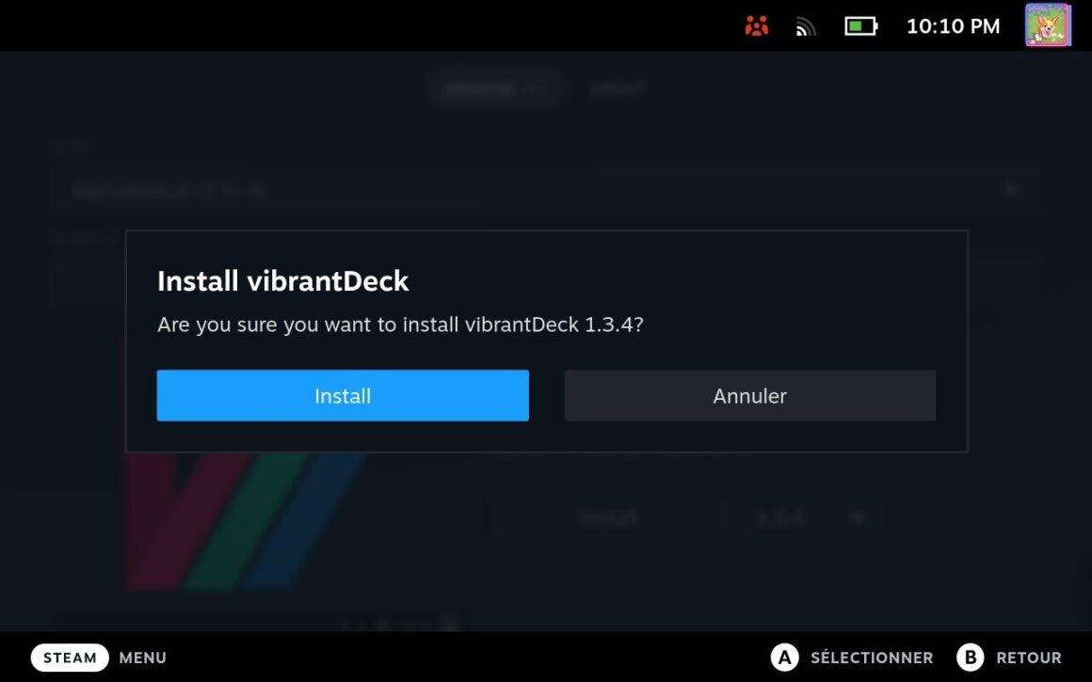Tap the A button glyph
1092x682 pixels.
pyautogui.click(x=784, y=658)
